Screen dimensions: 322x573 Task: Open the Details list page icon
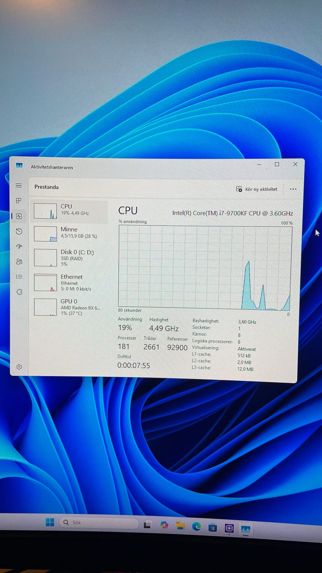(19, 277)
